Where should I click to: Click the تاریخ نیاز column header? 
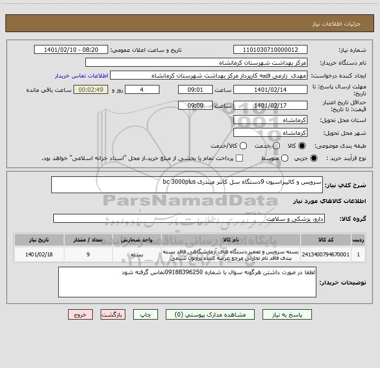pyautogui.click(x=39, y=240)
